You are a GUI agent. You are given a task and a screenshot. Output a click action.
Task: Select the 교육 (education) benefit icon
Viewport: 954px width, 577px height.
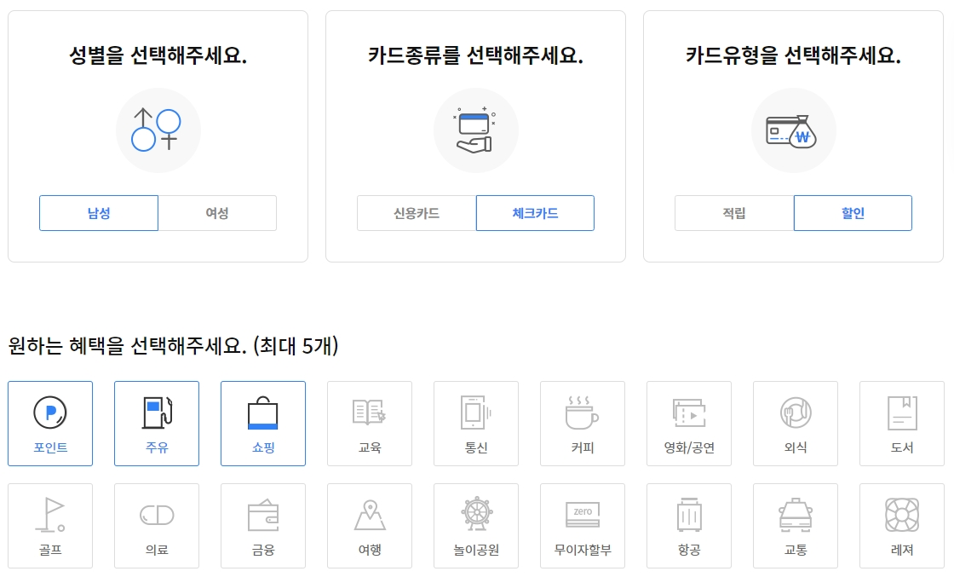click(x=370, y=424)
